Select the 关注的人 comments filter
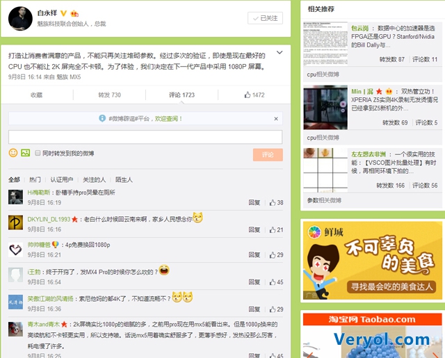445x358 pixels. (x=95, y=179)
